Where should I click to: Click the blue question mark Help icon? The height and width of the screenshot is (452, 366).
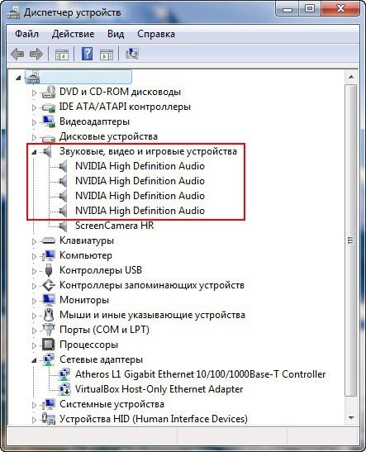pos(87,54)
